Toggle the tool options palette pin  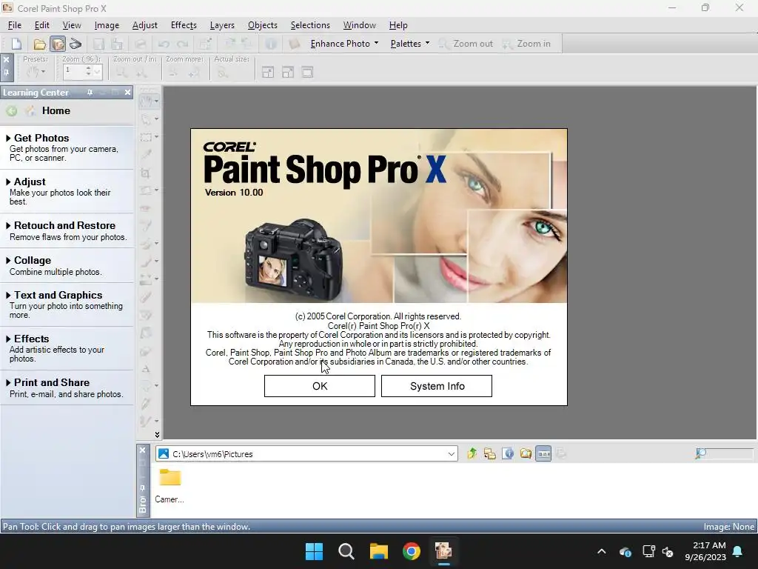[x=6, y=73]
